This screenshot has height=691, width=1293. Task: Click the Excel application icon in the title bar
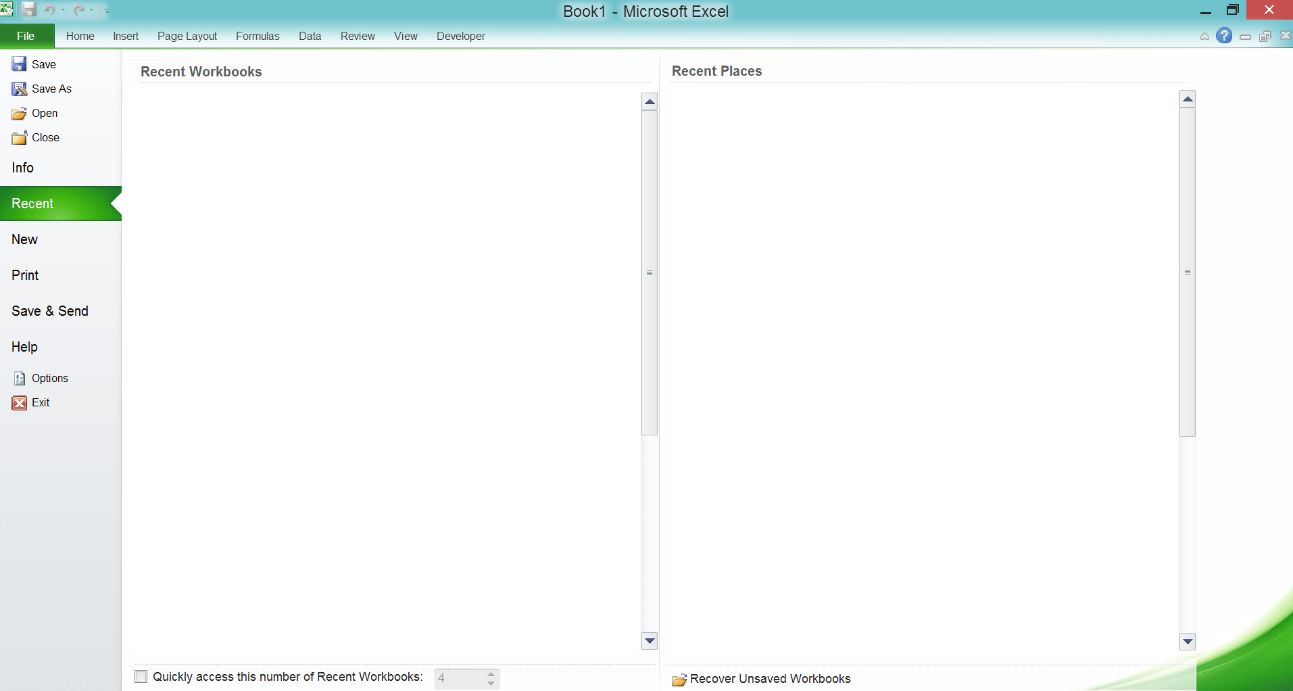pos(6,9)
